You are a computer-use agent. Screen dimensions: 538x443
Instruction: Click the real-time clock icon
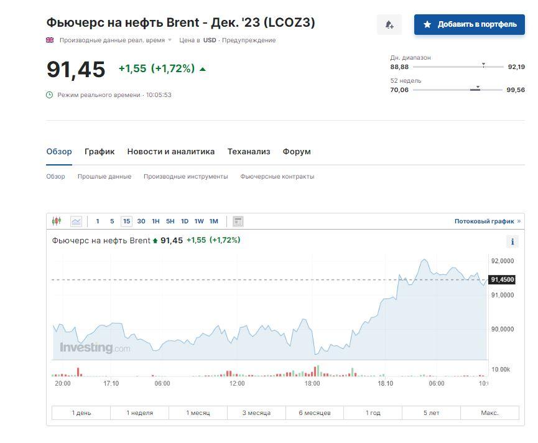(49, 95)
